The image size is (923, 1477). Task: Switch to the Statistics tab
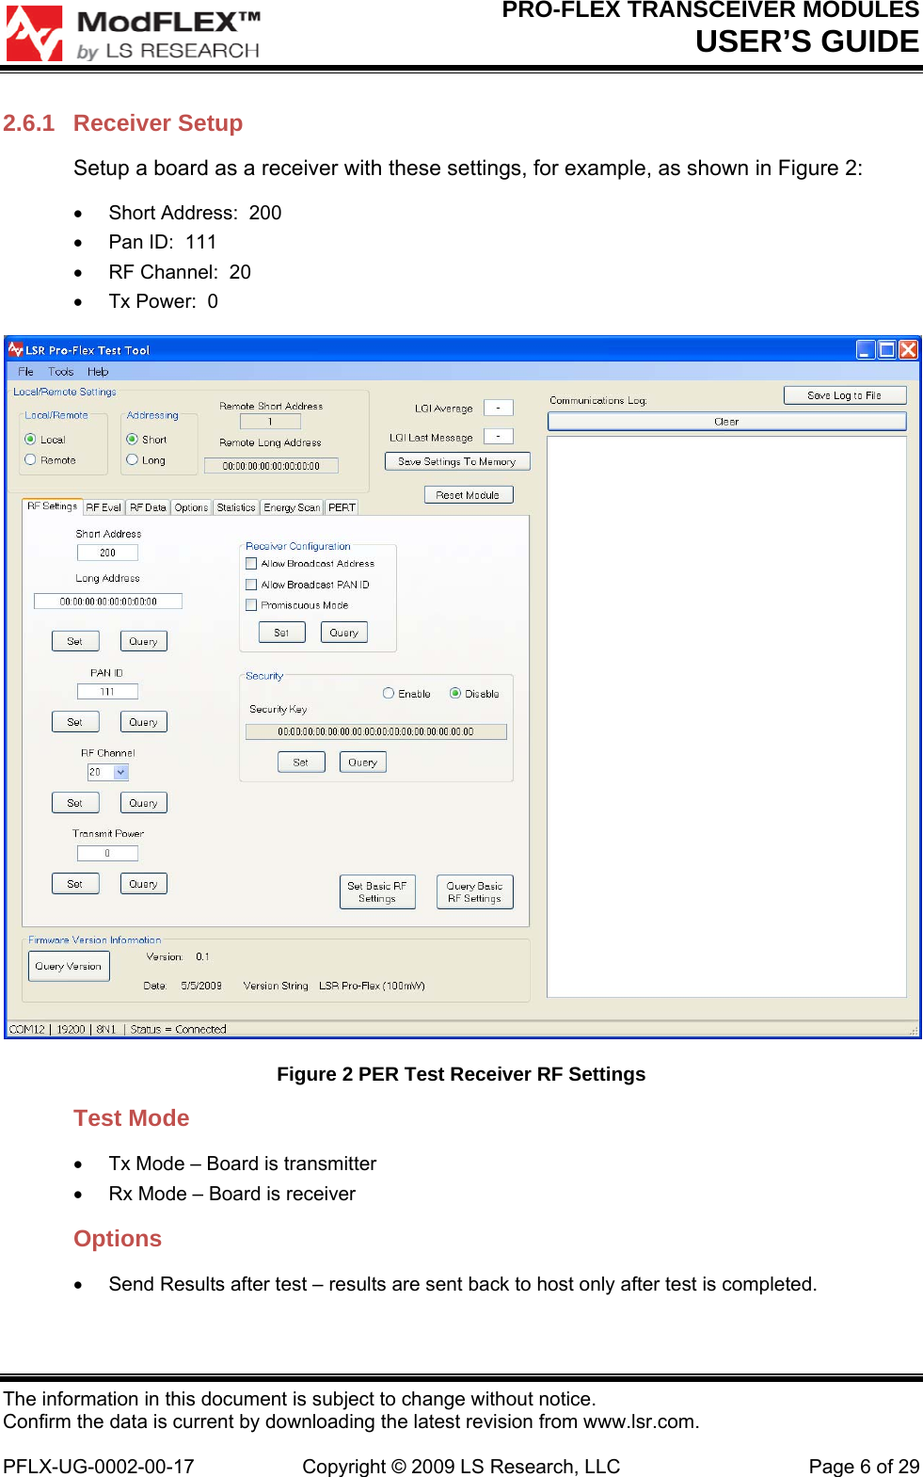[x=236, y=507]
